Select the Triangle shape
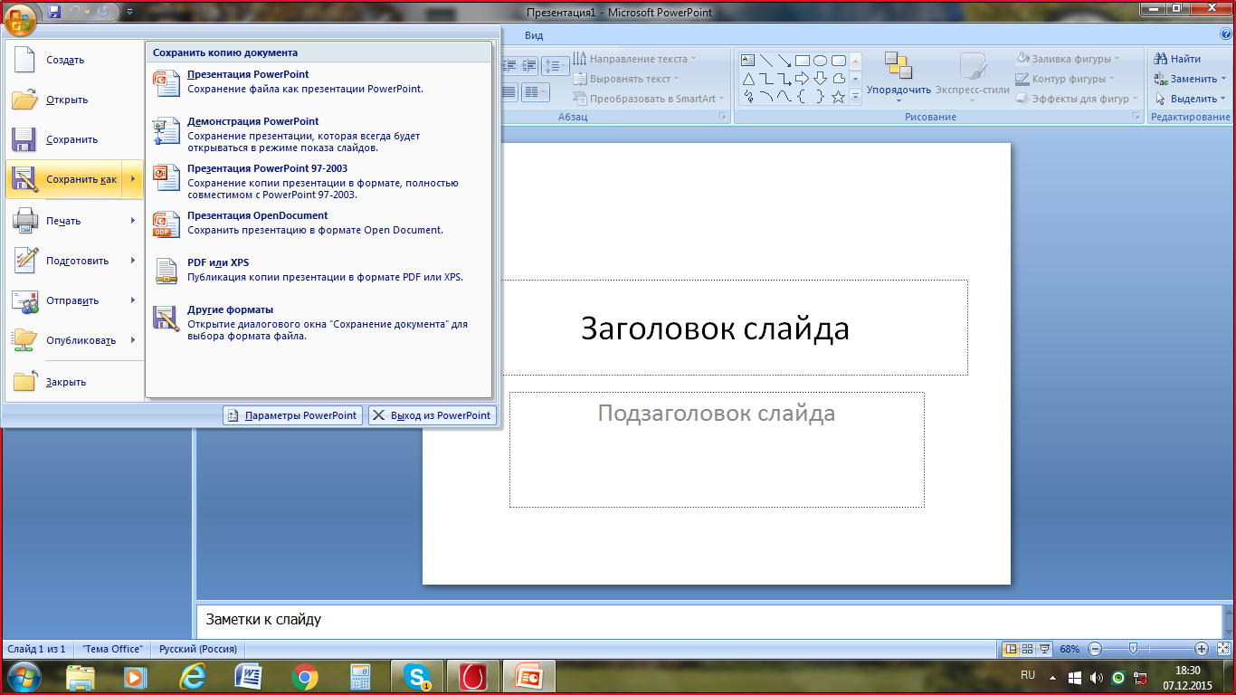Image resolution: width=1236 pixels, height=695 pixels. point(748,79)
